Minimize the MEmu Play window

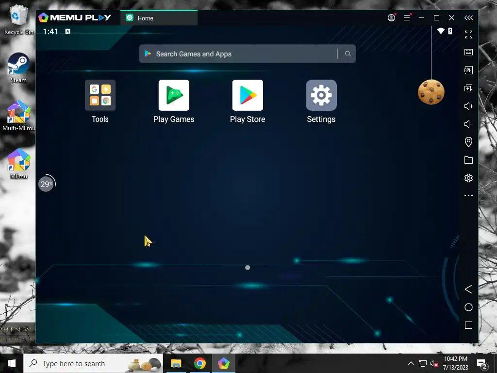(x=421, y=18)
